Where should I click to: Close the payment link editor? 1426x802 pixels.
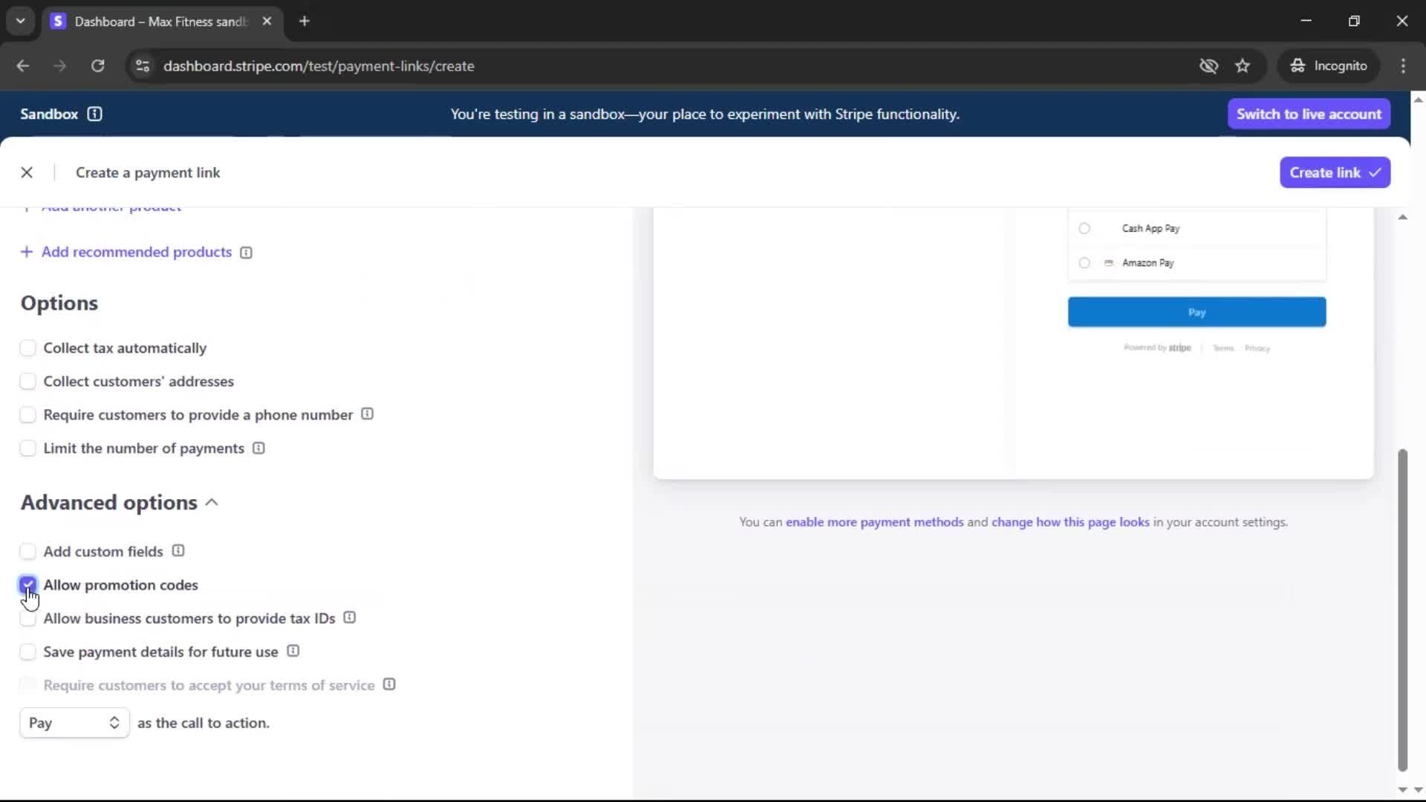point(27,172)
